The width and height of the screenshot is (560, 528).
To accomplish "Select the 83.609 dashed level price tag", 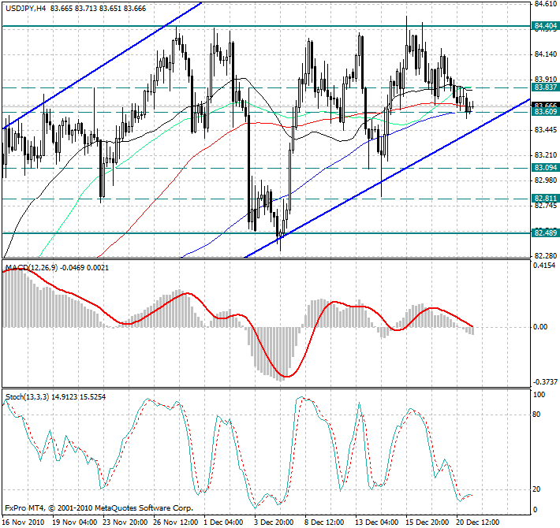I will (x=545, y=112).
